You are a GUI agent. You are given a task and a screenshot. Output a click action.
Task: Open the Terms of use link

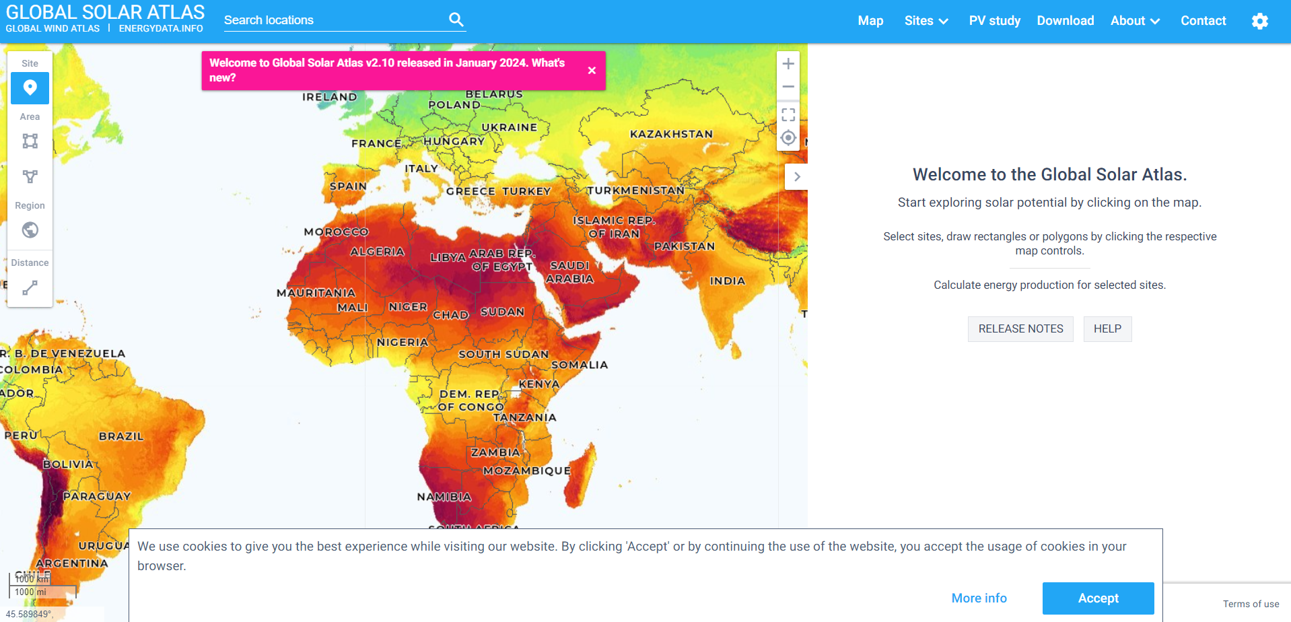tap(1251, 604)
